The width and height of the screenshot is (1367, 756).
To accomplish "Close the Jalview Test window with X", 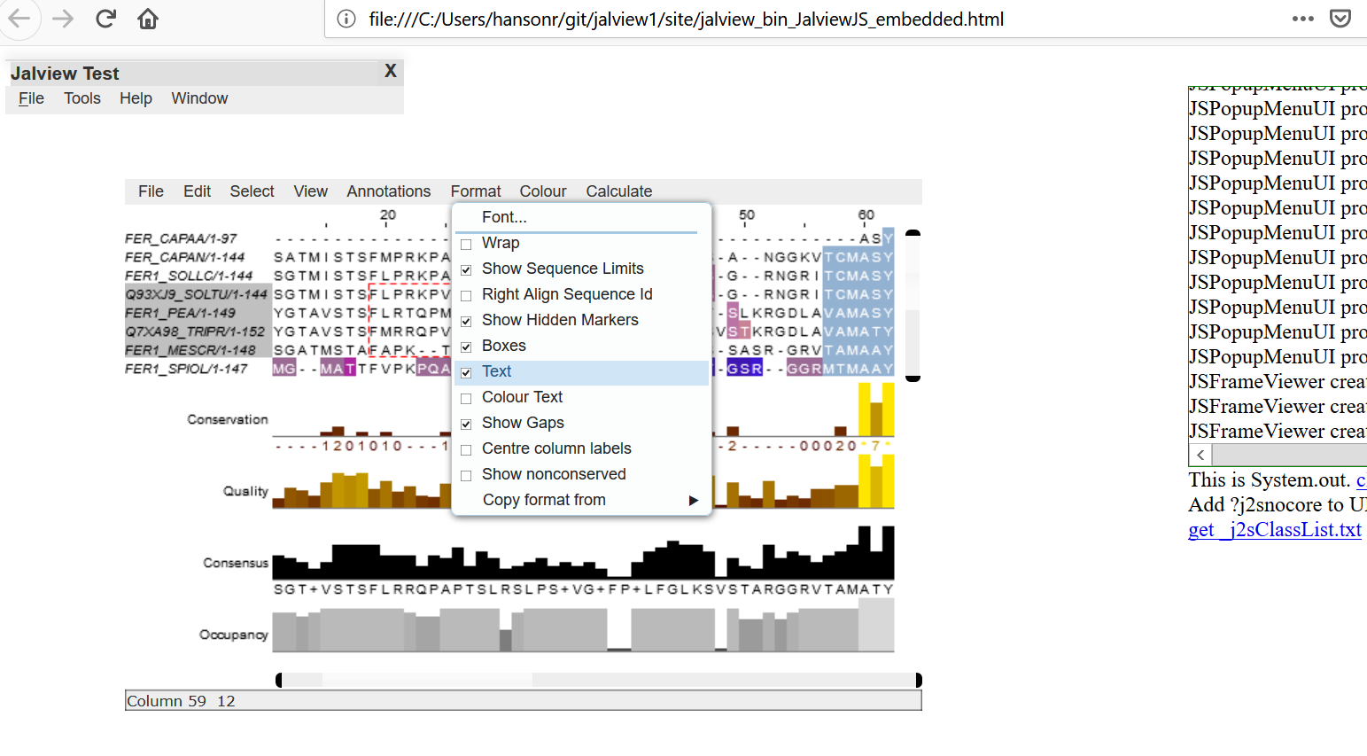I will (x=391, y=71).
